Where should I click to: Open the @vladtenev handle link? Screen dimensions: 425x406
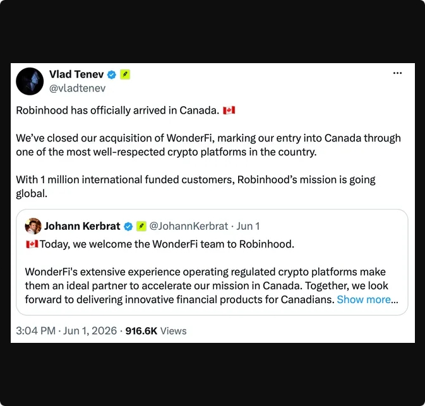coord(77,88)
